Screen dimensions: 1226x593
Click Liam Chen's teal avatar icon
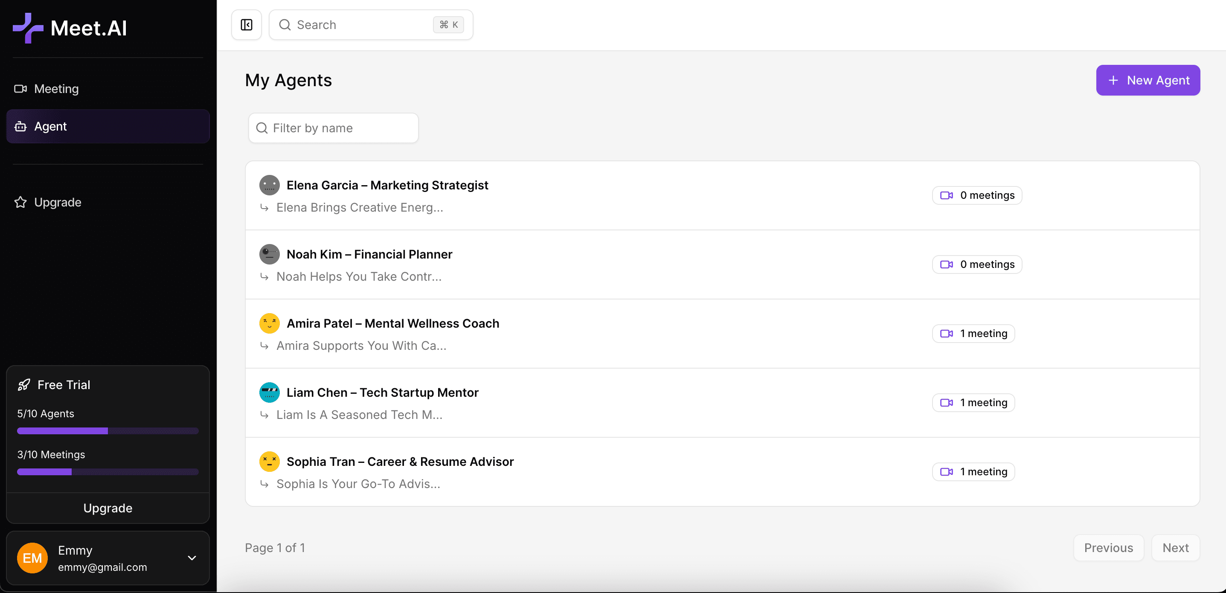coord(269,392)
